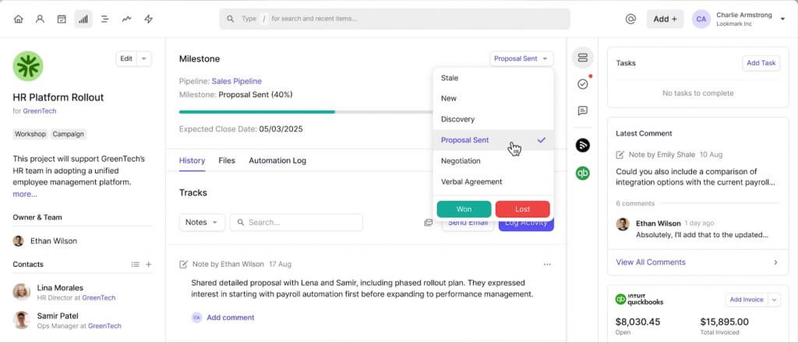Mark the opportunity as Lost
Screen dimensions: 798x343
pos(523,209)
